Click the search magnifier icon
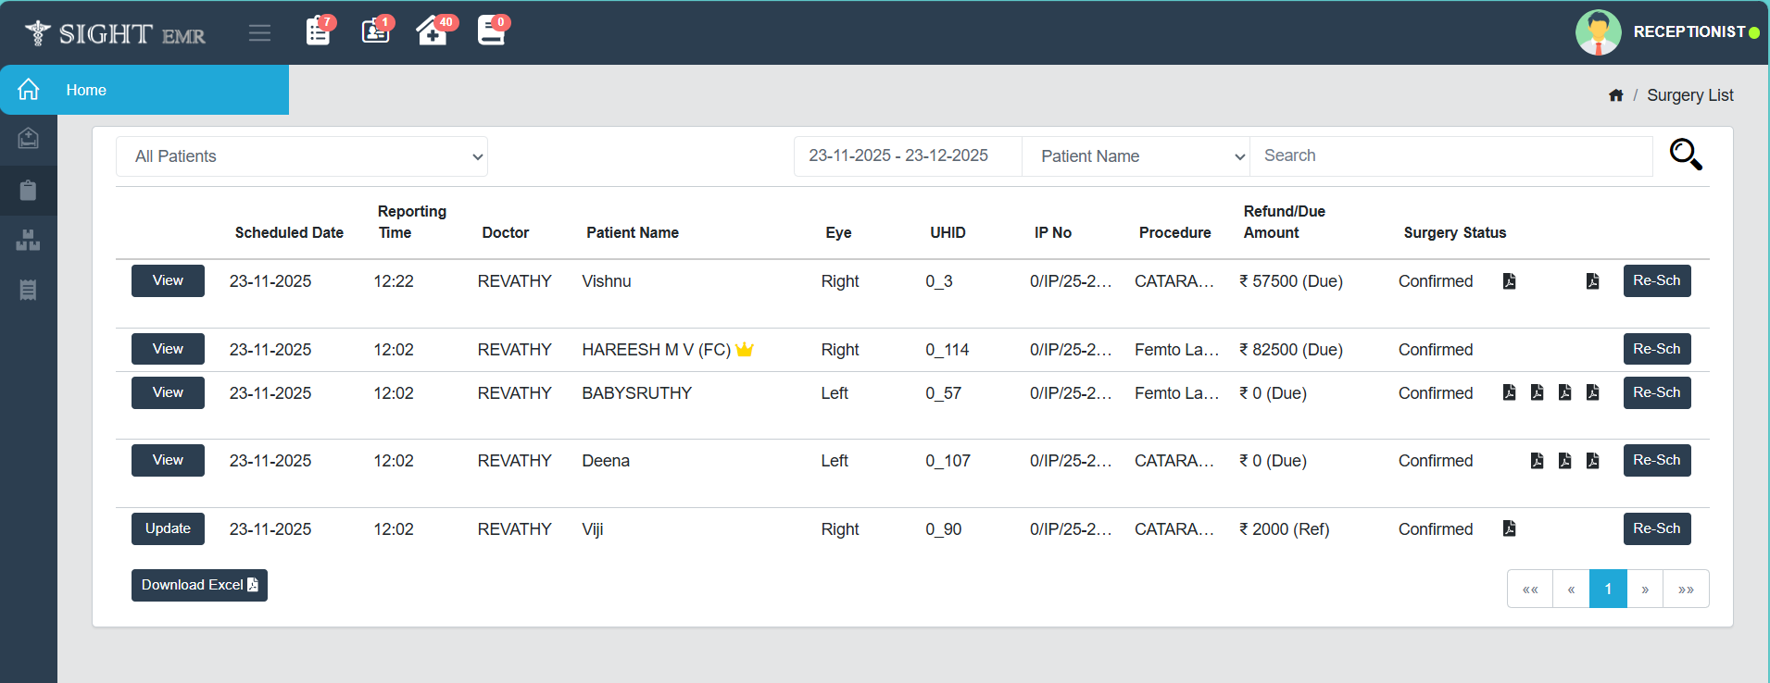Viewport: 1770px width, 683px height. (x=1685, y=155)
